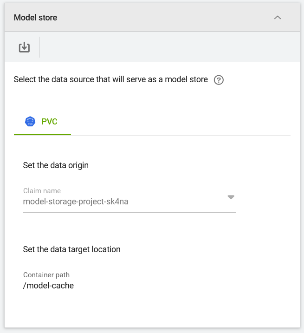Screen dimensions: 304x333
Task: Click the 'Container path' field label
Action: click(x=46, y=275)
